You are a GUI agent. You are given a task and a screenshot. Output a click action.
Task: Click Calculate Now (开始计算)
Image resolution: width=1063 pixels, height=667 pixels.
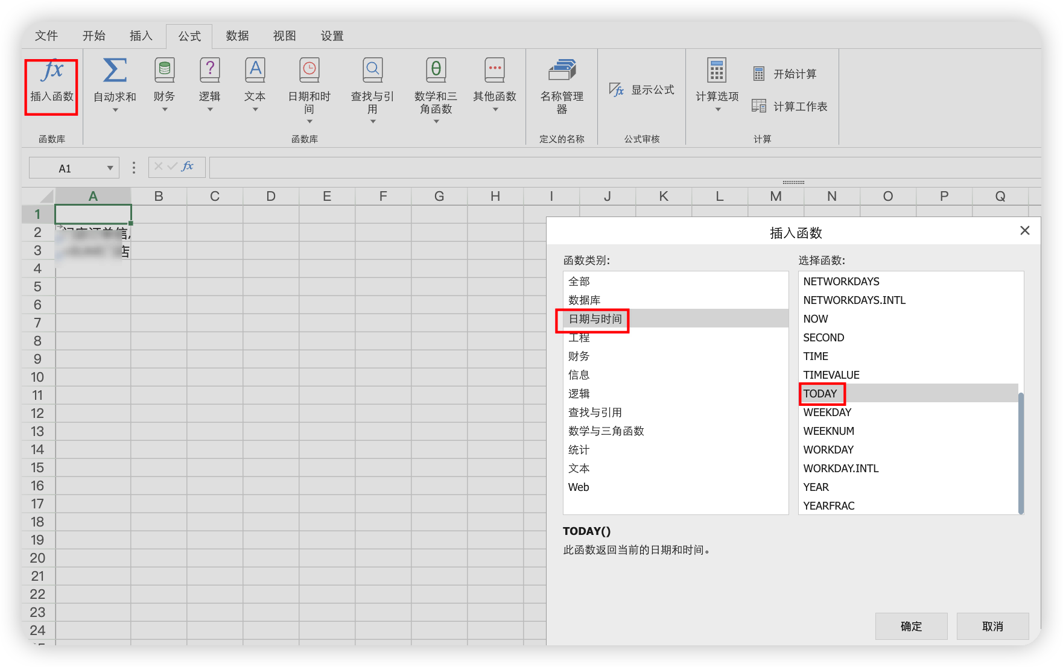coord(785,74)
